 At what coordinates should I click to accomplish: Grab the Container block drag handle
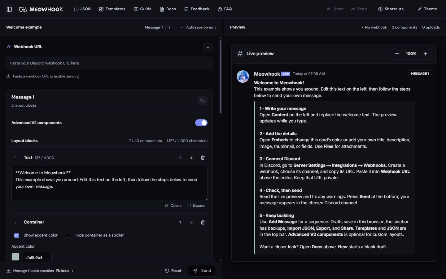click(x=16, y=222)
